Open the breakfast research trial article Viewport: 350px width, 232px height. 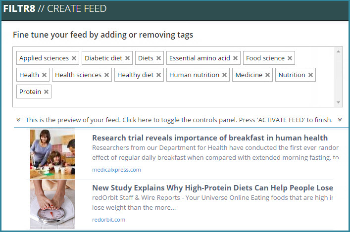[210, 138]
